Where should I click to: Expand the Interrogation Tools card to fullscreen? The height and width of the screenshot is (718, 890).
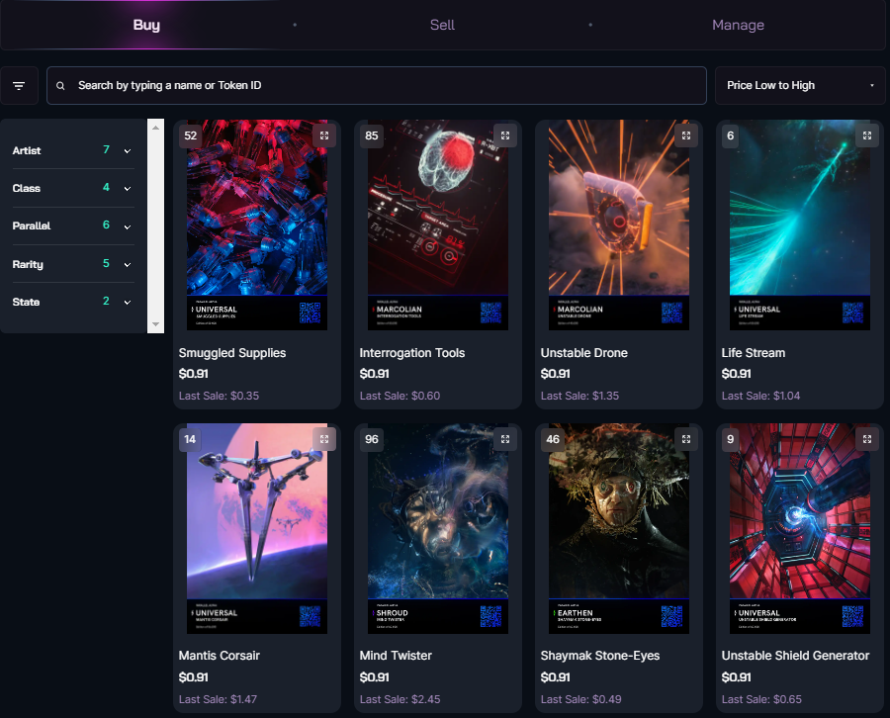(504, 135)
